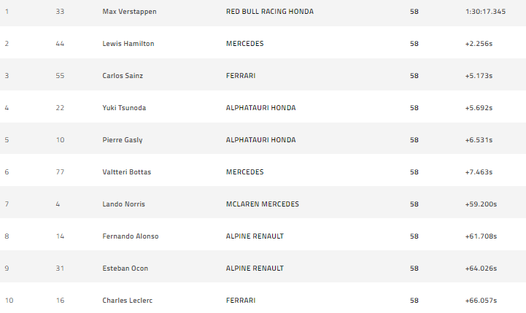Click on Yuki Tsunoda's name
This screenshot has width=526, height=313.
(x=125, y=108)
